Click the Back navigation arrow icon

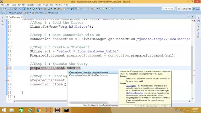104,9
